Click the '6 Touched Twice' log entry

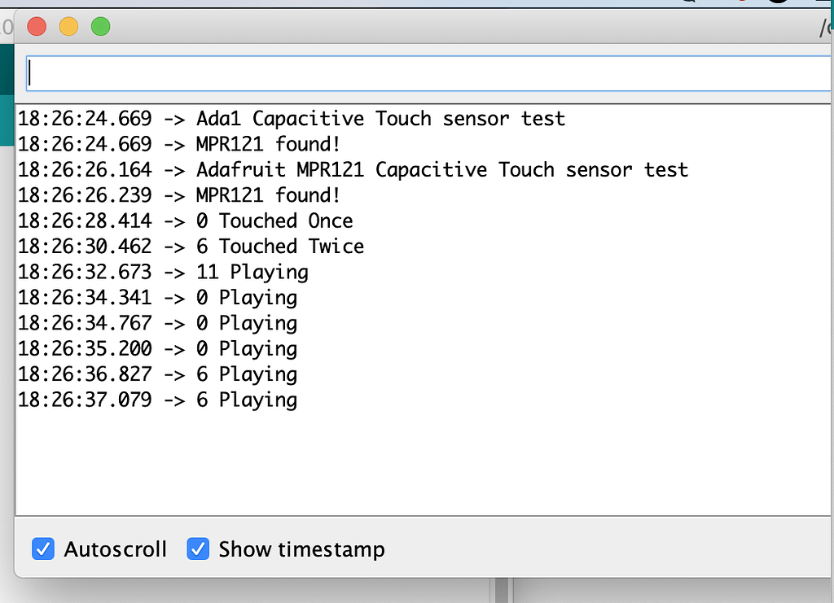pos(191,246)
